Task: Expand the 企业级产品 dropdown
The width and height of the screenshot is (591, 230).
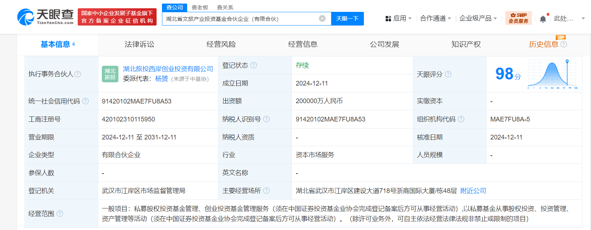Action: coord(478,18)
